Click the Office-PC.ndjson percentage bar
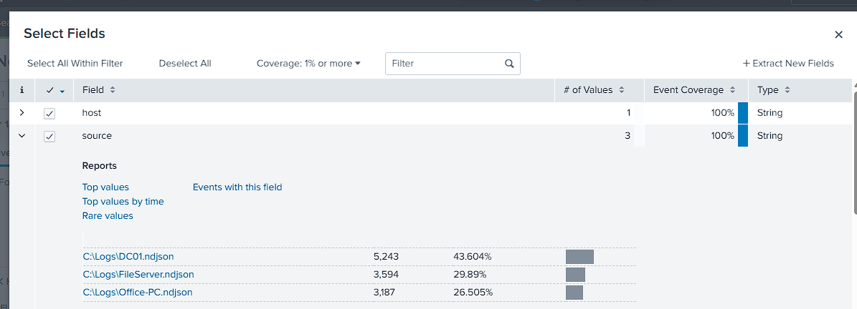The width and height of the screenshot is (857, 309). click(x=574, y=293)
